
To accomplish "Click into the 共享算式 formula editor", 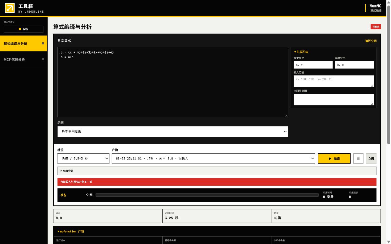I will (172, 82).
